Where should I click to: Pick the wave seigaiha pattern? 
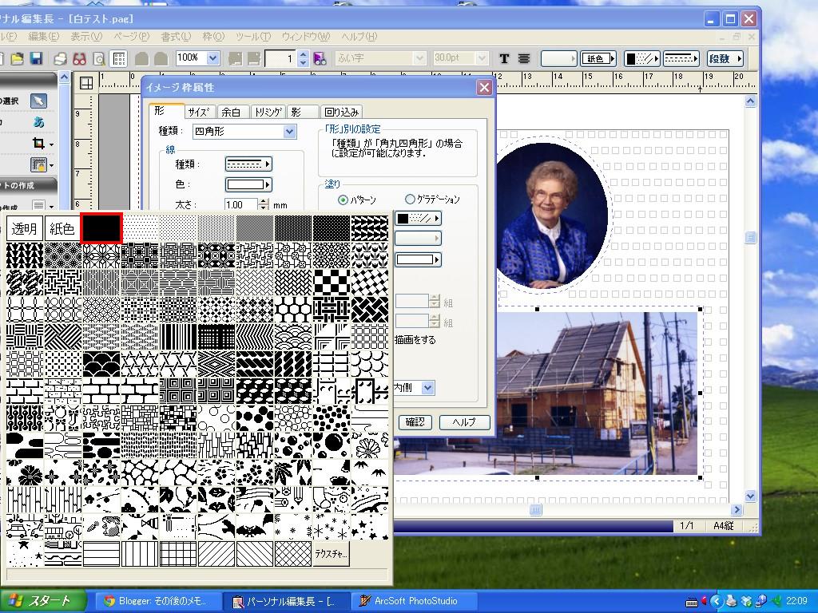(292, 337)
